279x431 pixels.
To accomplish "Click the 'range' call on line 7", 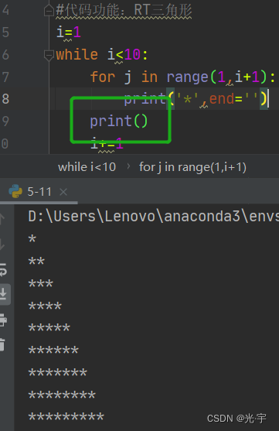I will (187, 77).
